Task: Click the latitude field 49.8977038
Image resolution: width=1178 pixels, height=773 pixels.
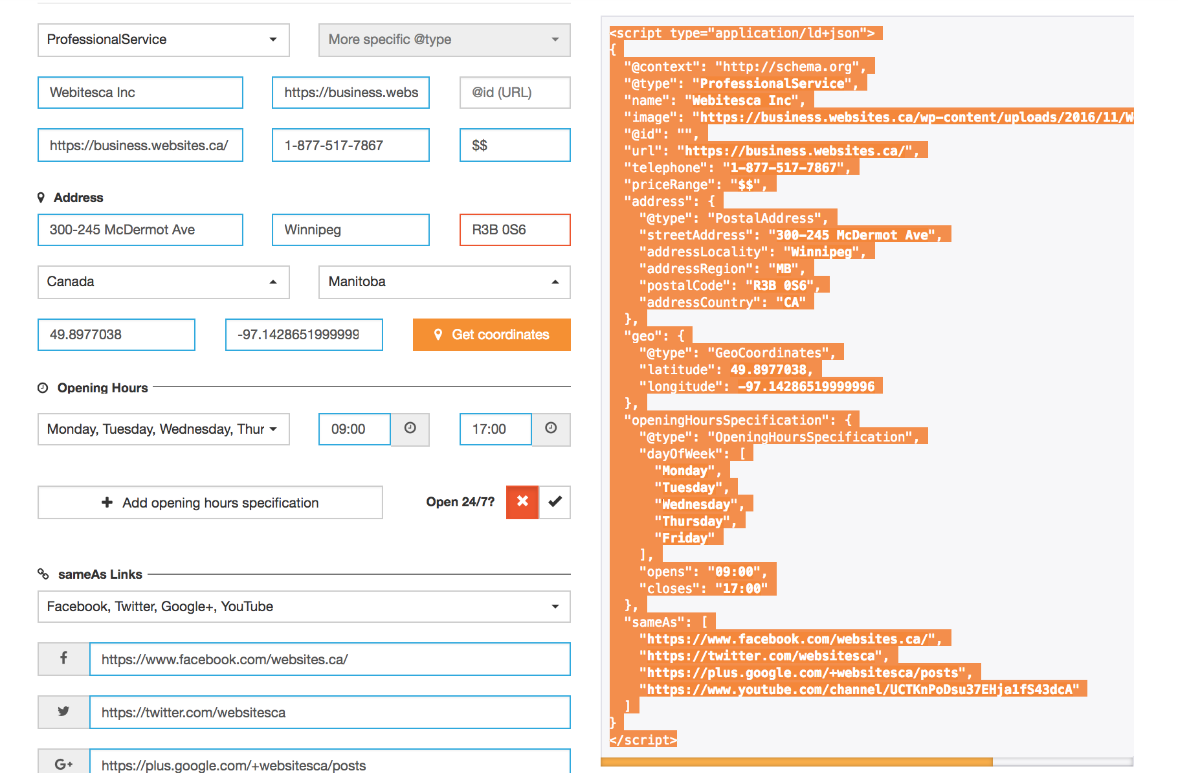Action: 116,335
